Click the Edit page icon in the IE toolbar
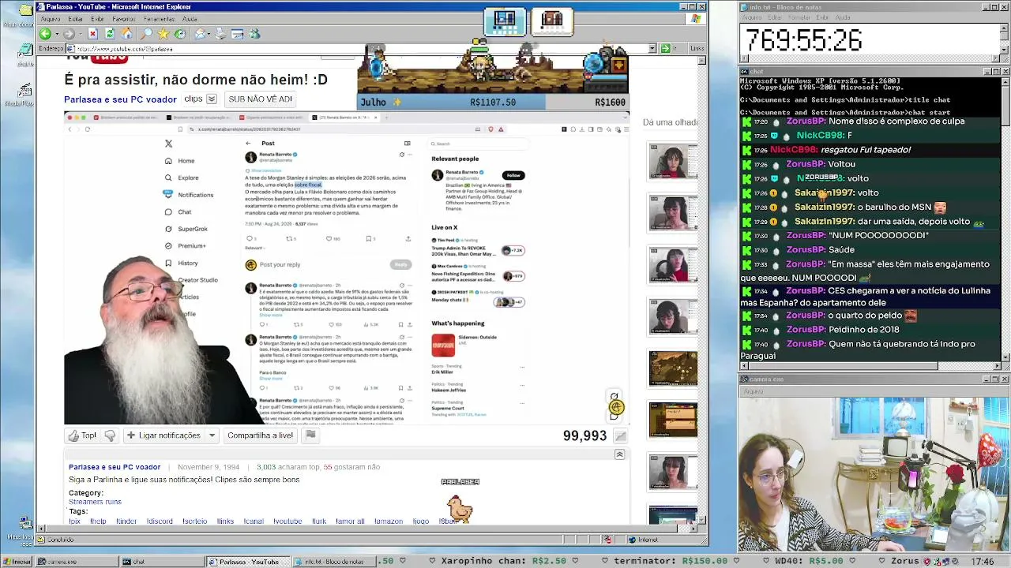Screen dimensions: 1011x568 point(237,34)
